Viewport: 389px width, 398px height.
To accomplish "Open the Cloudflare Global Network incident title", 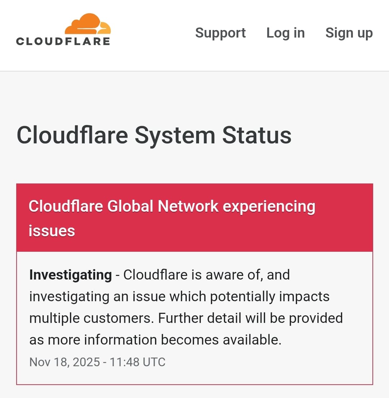I will (172, 207).
